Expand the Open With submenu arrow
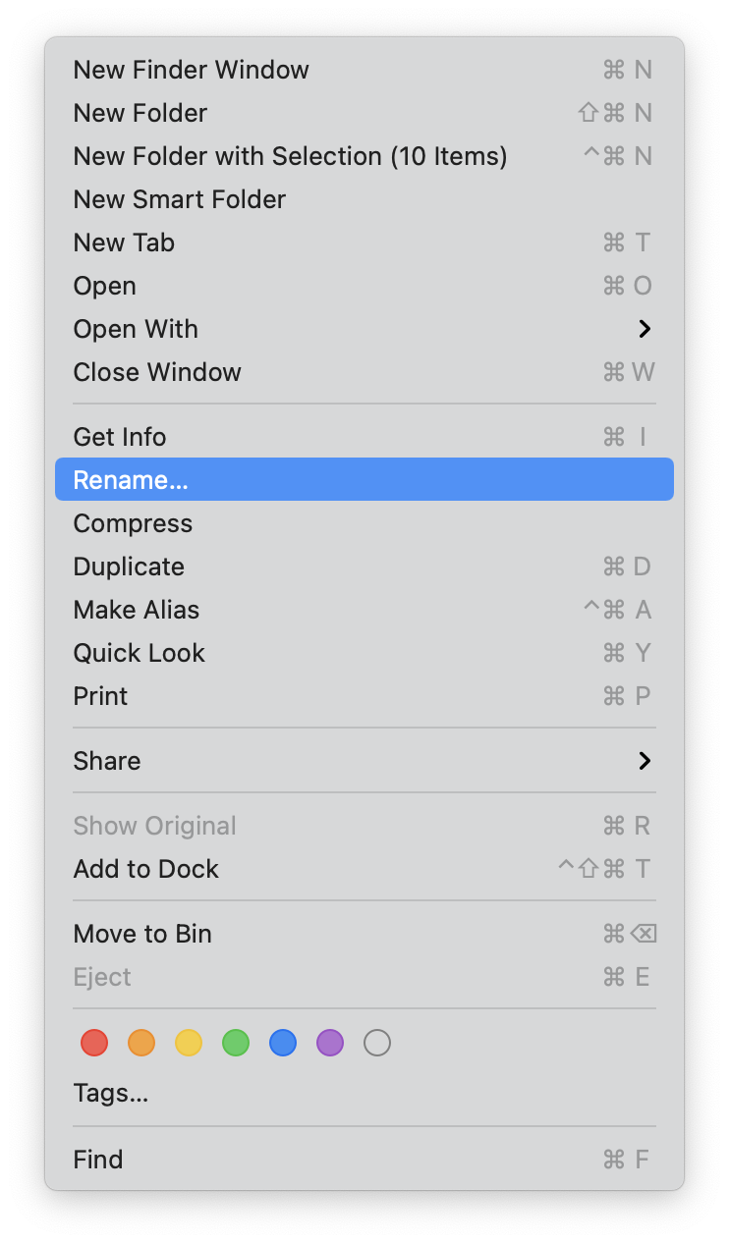This screenshot has height=1243, width=729. click(645, 329)
